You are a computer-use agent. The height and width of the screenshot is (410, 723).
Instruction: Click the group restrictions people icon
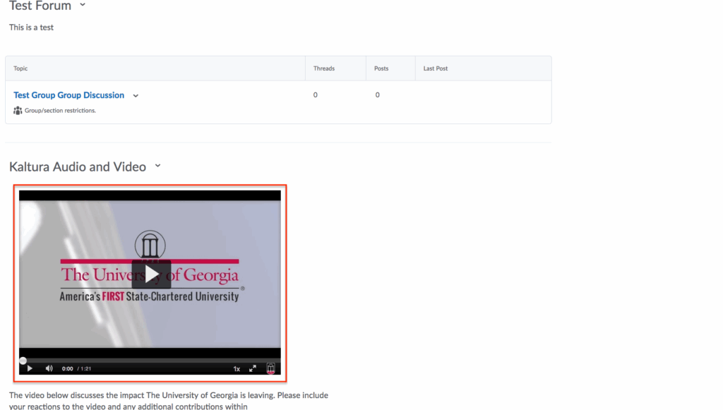point(18,111)
